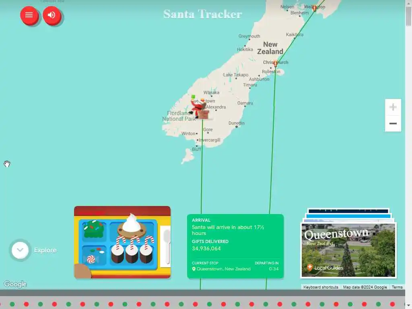412x309 pixels.
Task: Click the Bluff map label
Action: tap(196, 149)
